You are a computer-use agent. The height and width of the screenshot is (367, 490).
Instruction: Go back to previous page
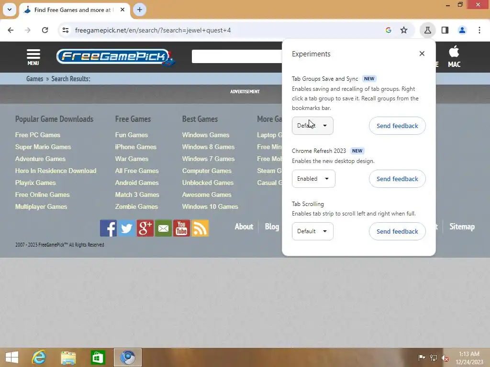[x=11, y=30]
